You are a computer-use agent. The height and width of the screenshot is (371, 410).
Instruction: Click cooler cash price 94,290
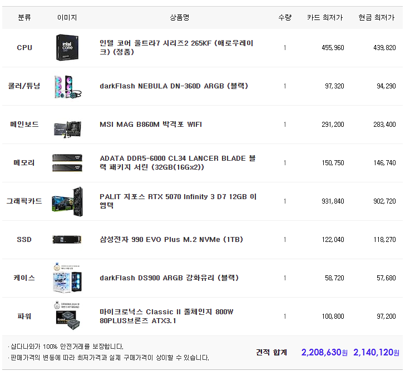point(386,86)
